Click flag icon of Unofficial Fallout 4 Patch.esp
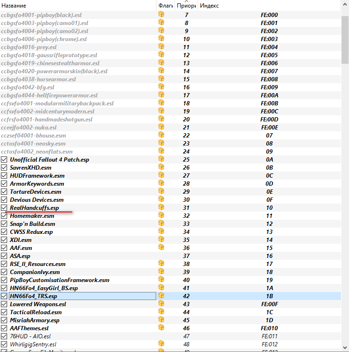 click(x=161, y=159)
